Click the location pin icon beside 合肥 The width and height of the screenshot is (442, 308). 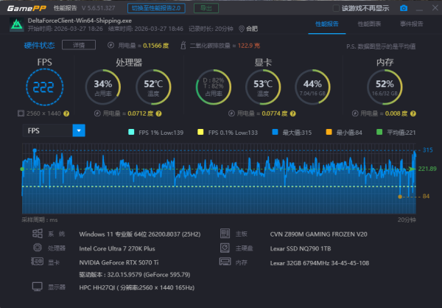[242, 29]
